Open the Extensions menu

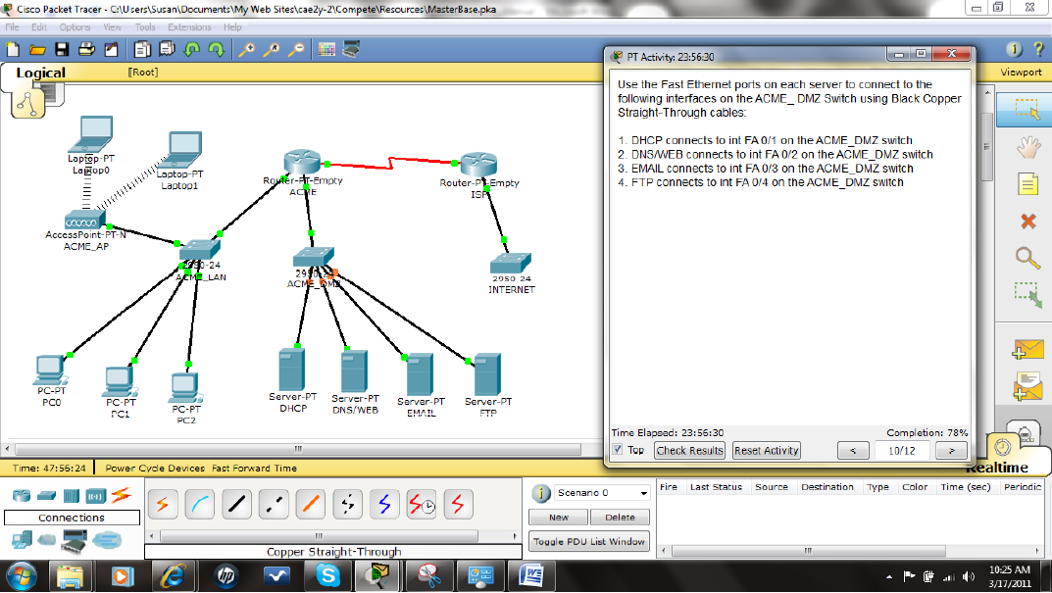(x=189, y=26)
